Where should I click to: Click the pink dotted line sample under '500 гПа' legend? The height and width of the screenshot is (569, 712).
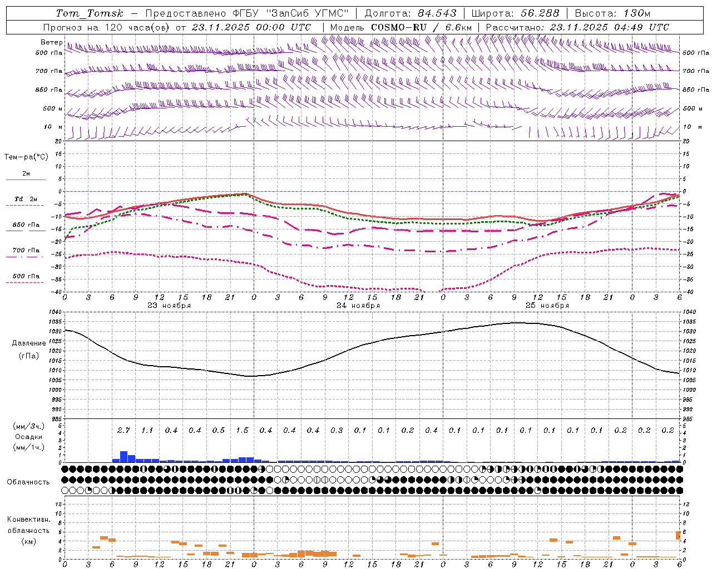(25, 282)
